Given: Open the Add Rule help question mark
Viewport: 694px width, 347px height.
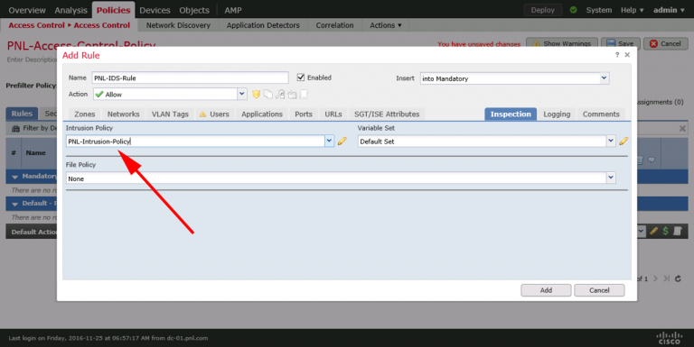Looking at the screenshot, I should pos(617,55).
